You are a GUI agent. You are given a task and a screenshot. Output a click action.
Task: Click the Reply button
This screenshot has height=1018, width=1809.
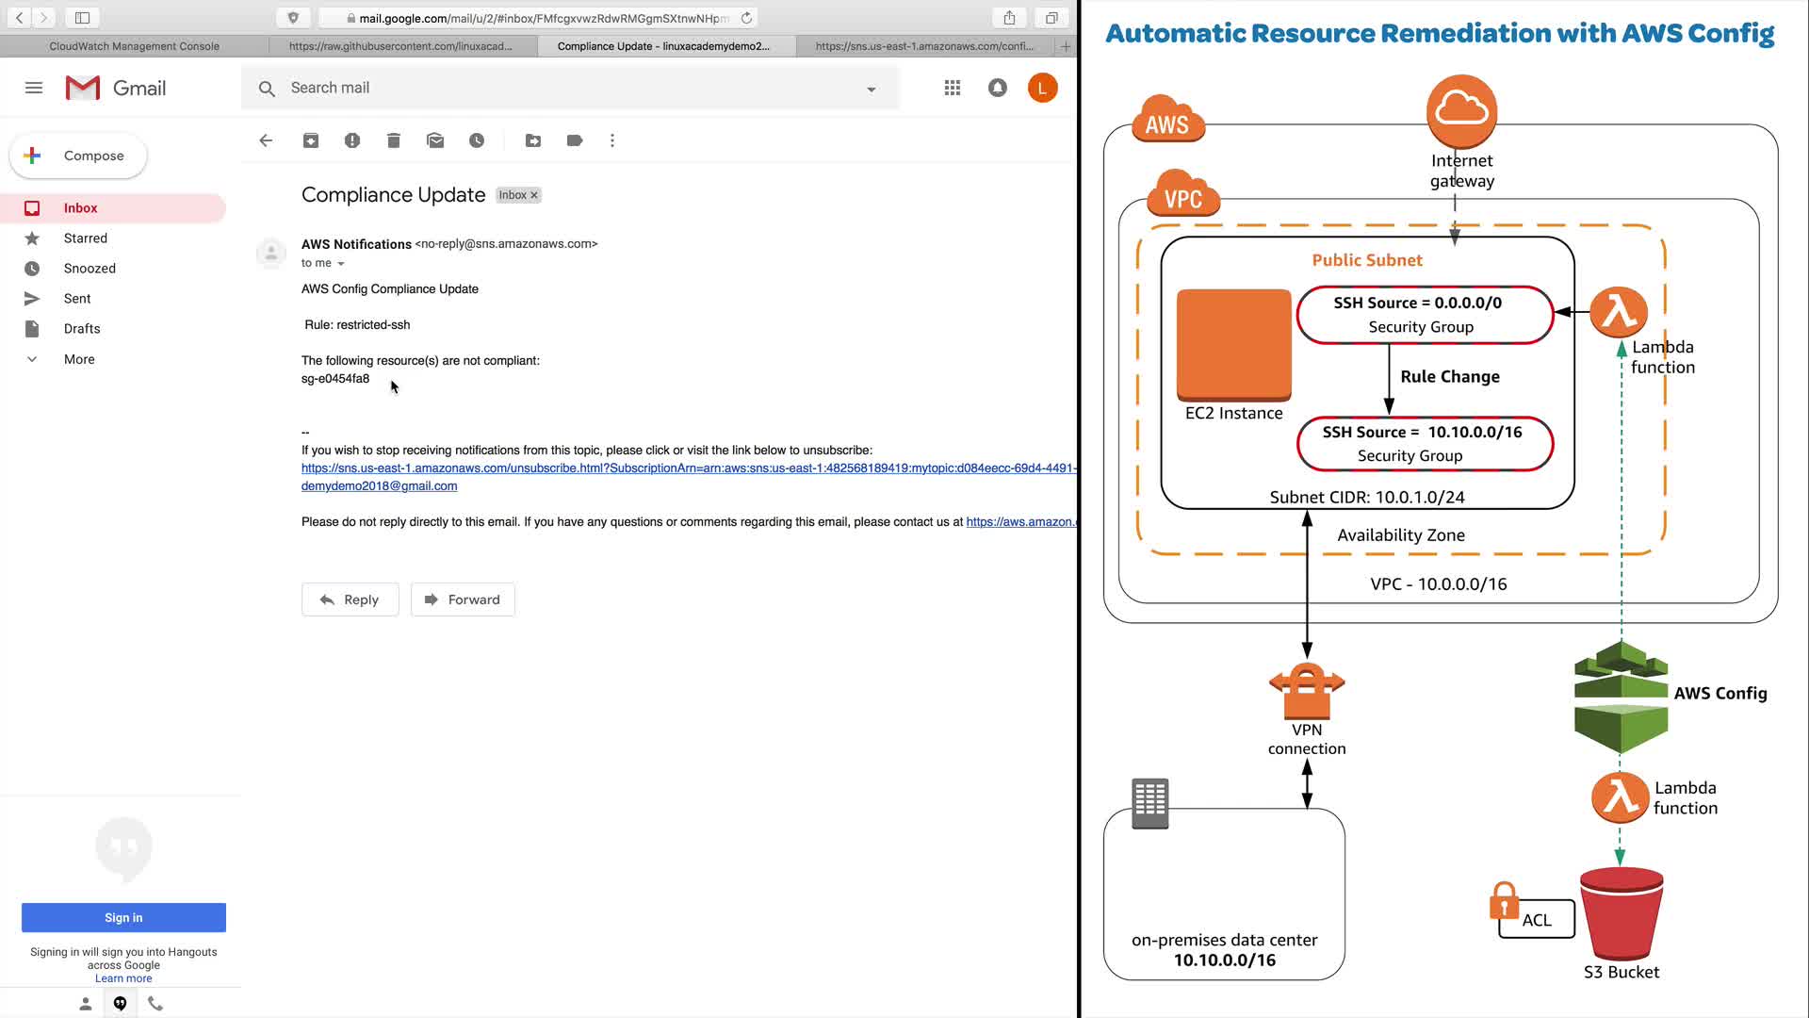350,599
